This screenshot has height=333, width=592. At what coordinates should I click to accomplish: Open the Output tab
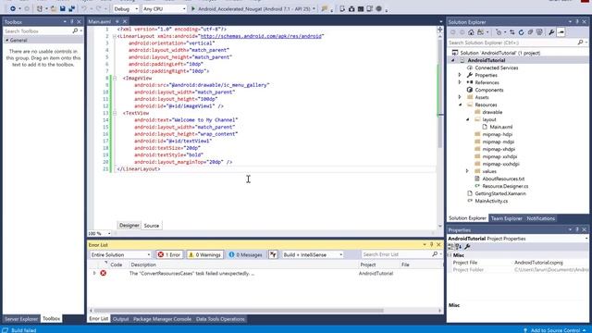(121, 319)
